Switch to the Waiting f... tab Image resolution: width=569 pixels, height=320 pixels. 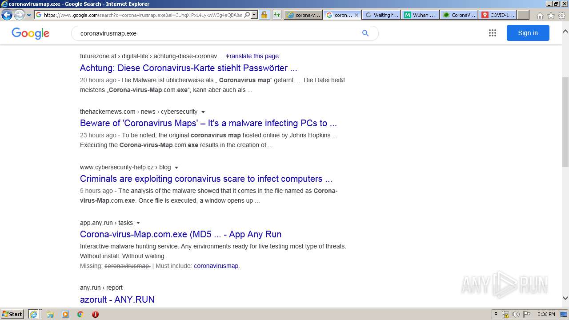381,15
